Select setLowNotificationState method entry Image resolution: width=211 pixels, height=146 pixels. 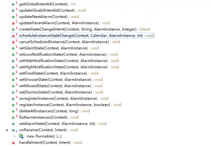coord(68,55)
